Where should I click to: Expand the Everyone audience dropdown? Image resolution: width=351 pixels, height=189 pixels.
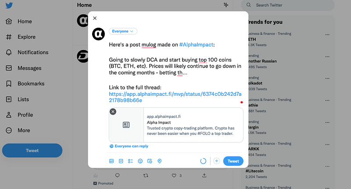[x=123, y=31]
